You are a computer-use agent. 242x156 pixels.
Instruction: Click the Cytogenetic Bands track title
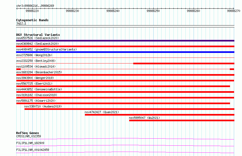tap(32, 20)
